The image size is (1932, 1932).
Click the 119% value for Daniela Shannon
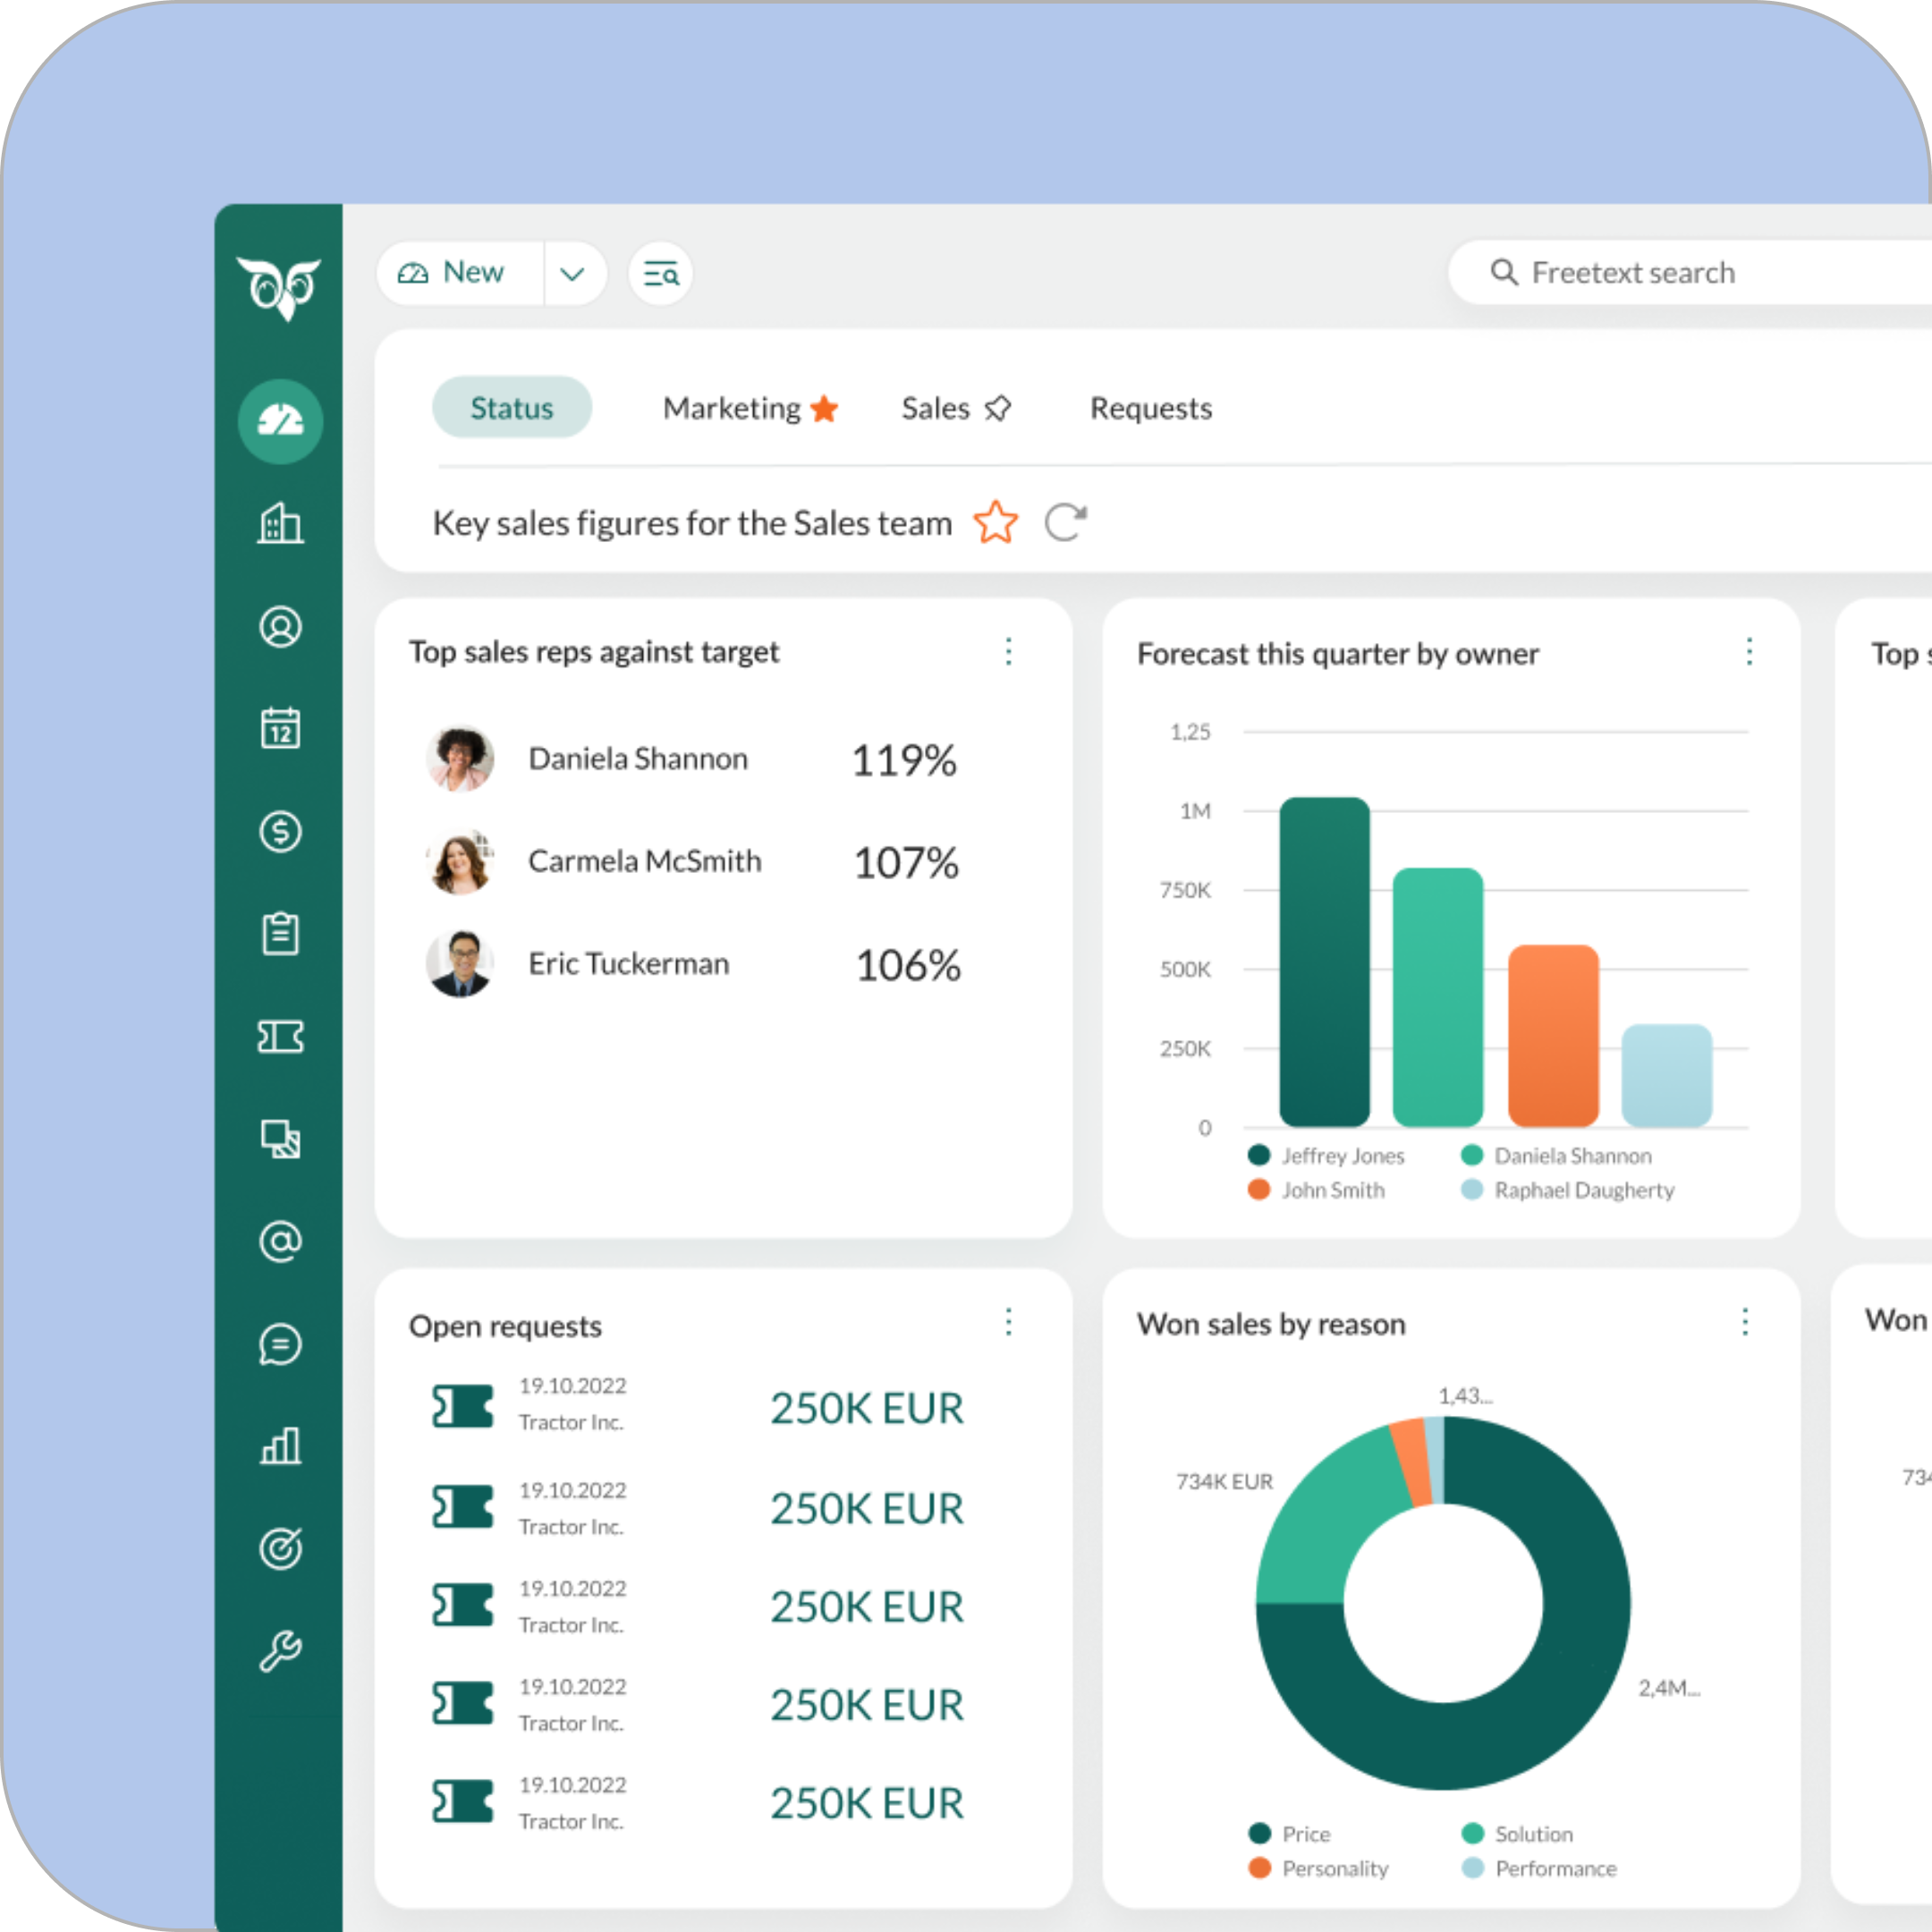[x=904, y=760]
